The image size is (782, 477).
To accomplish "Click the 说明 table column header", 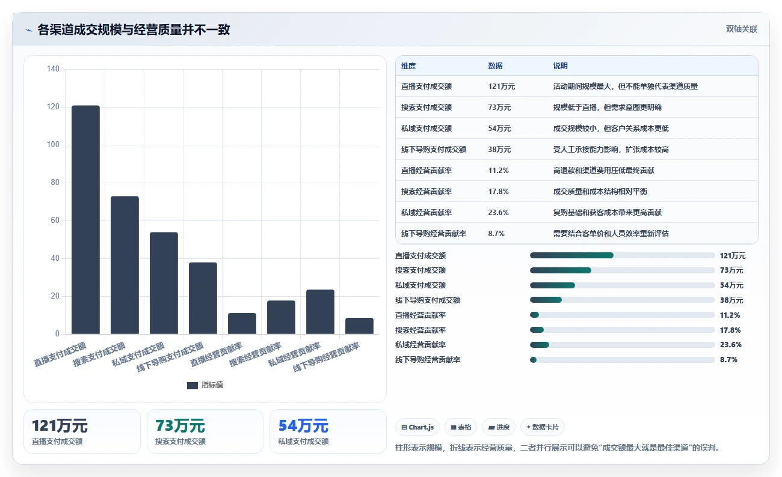I will (x=561, y=66).
